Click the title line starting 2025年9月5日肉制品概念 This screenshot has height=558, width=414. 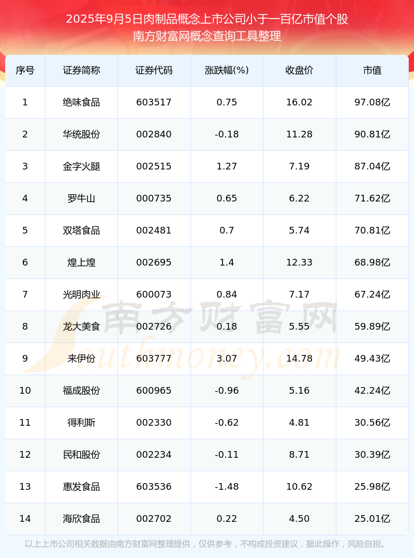click(x=207, y=19)
